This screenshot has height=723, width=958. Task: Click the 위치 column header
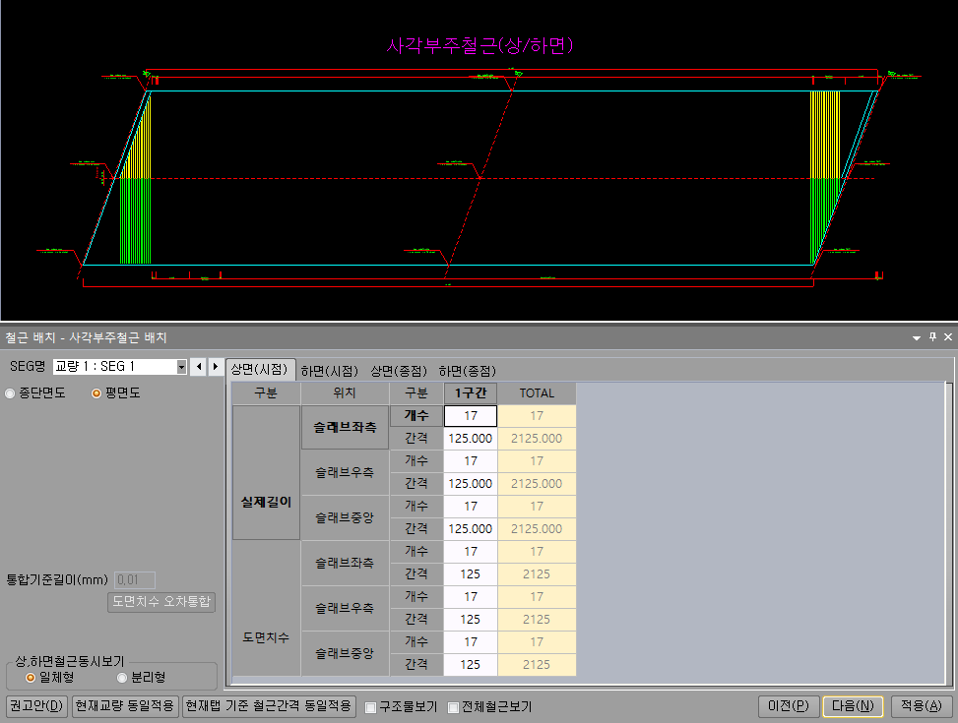pyautogui.click(x=345, y=393)
